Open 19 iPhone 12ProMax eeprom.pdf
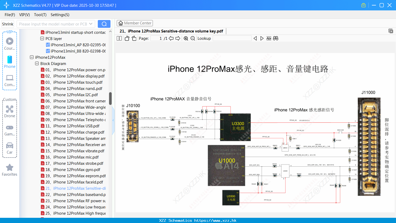The image size is (396, 223). point(73,176)
